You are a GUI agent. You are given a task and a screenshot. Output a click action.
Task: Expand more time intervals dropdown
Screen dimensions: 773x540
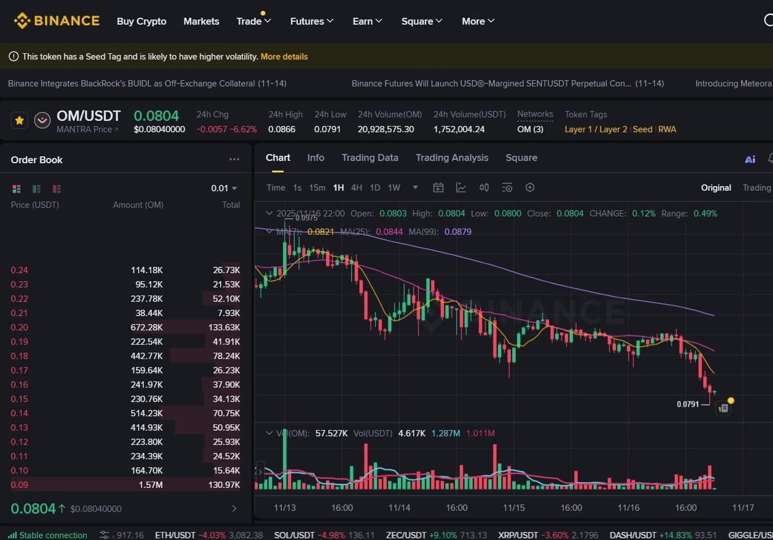click(x=415, y=187)
